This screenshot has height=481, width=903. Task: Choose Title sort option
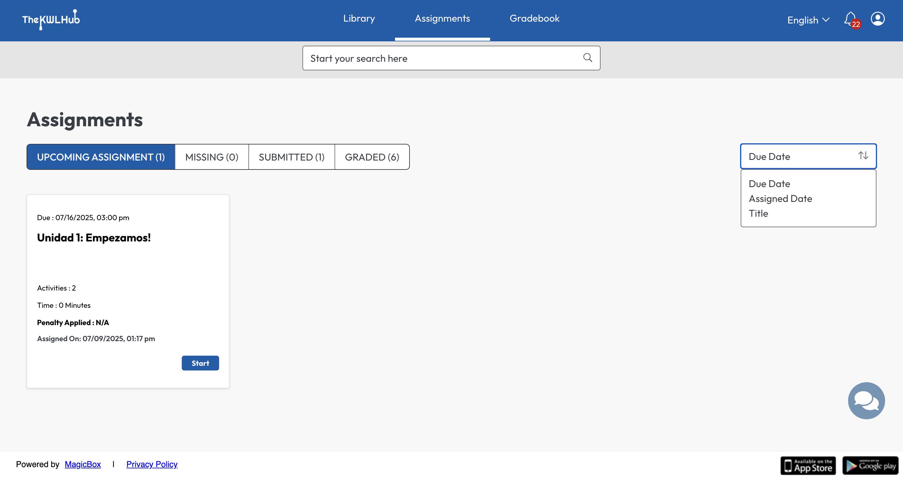tap(758, 214)
